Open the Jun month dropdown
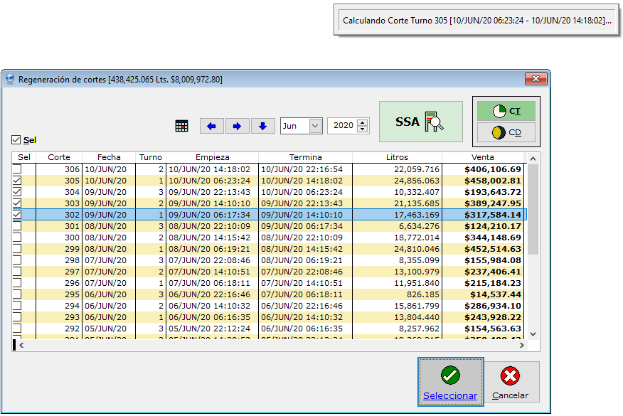 pyautogui.click(x=315, y=126)
